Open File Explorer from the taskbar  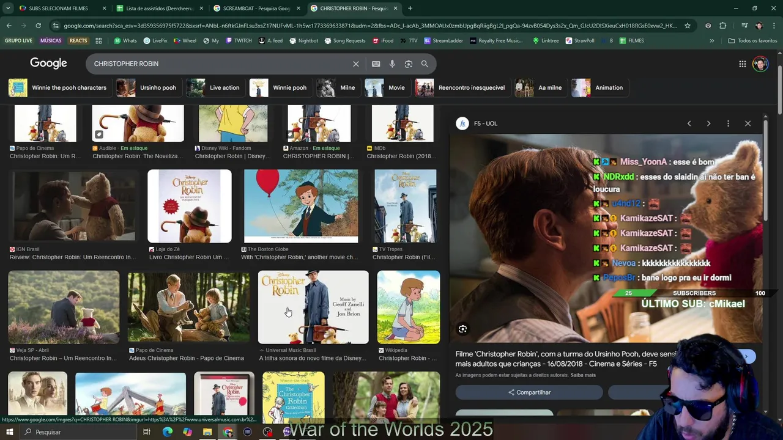207,432
